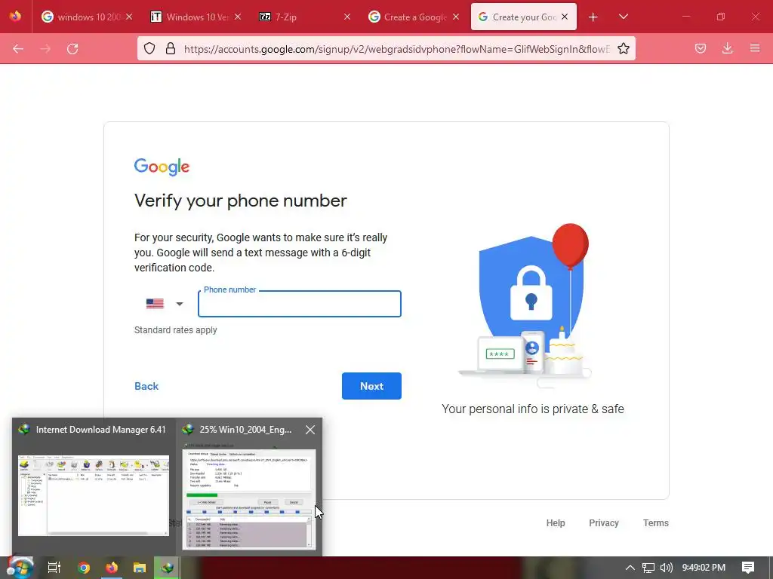The width and height of the screenshot is (773, 579).
Task: Click the Back link
Action: point(146,386)
